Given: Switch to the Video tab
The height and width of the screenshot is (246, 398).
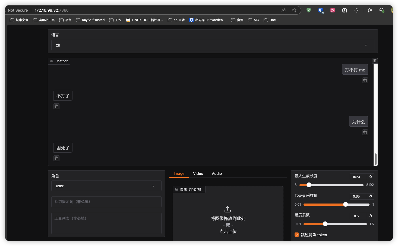Looking at the screenshot, I should (198, 173).
